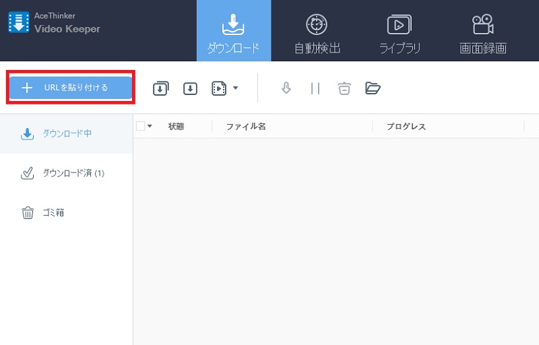Expand the video format dropdown arrow

point(235,88)
